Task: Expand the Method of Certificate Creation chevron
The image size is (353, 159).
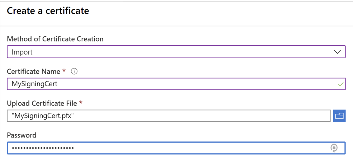Action: (x=337, y=52)
